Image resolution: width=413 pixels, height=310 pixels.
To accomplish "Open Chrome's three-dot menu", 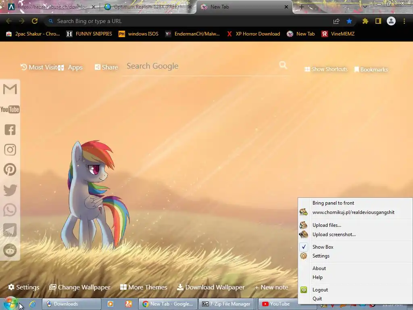I will click(404, 21).
